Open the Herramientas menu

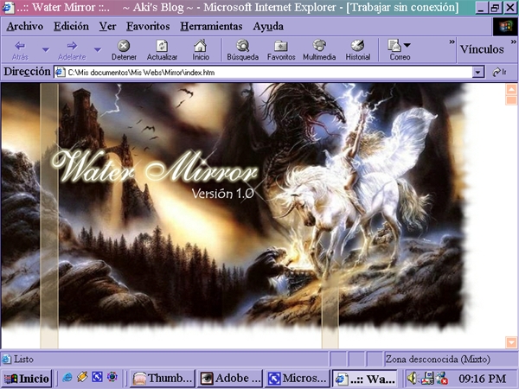click(x=211, y=26)
